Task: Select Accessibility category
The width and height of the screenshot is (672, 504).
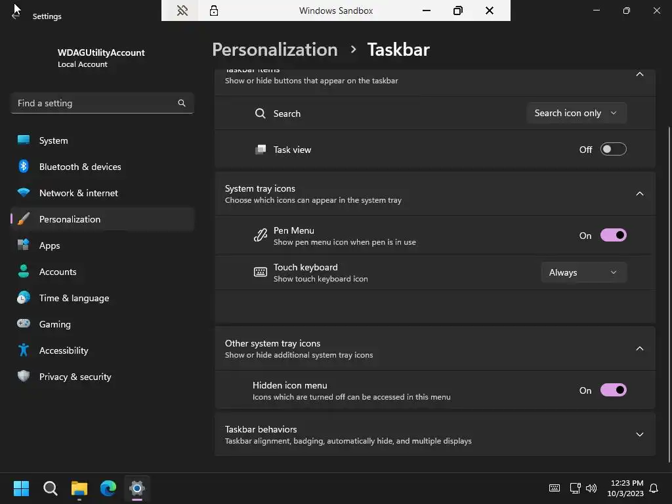Action: tap(102, 350)
